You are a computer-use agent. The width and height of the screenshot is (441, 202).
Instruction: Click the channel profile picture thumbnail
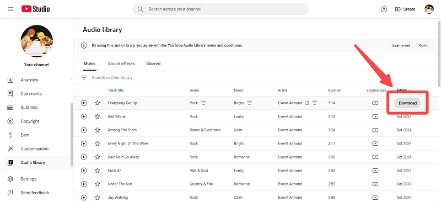(36, 41)
